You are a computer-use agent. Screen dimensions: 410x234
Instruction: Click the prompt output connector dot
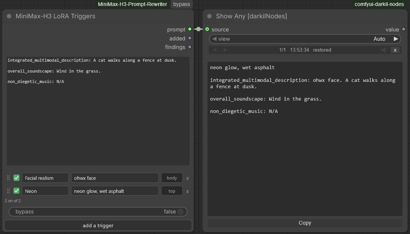click(190, 29)
